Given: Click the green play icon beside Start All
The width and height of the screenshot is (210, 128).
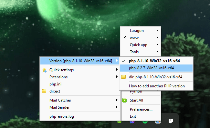Looking at the screenshot, I should [x=124, y=100].
